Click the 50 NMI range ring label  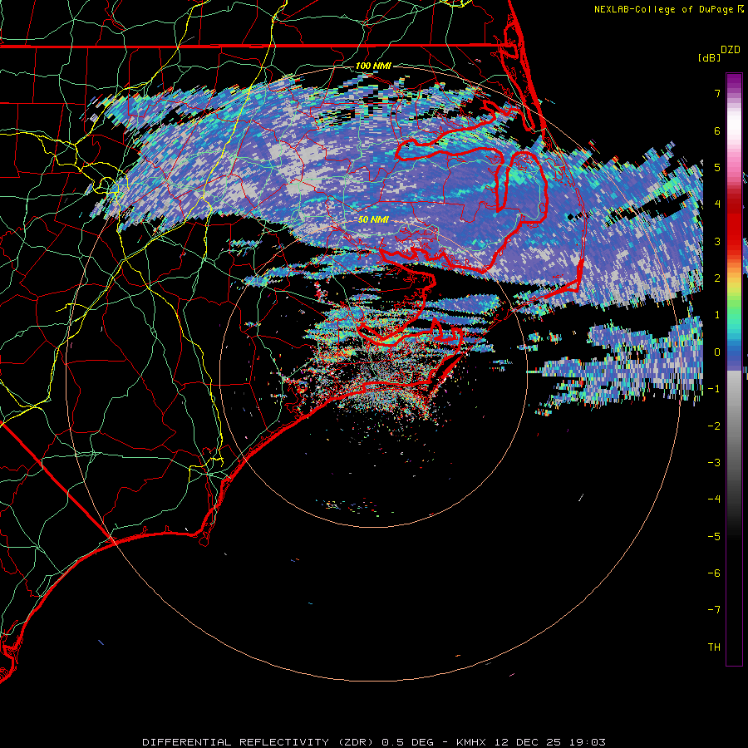pos(373,220)
